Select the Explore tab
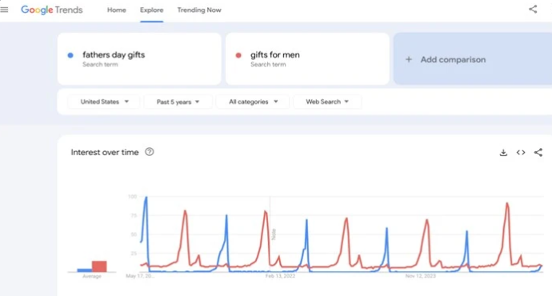This screenshot has width=552, height=296. [151, 10]
